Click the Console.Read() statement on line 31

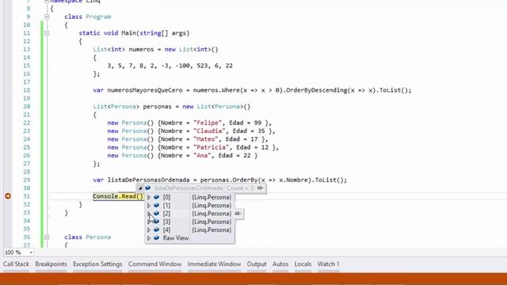(118, 196)
